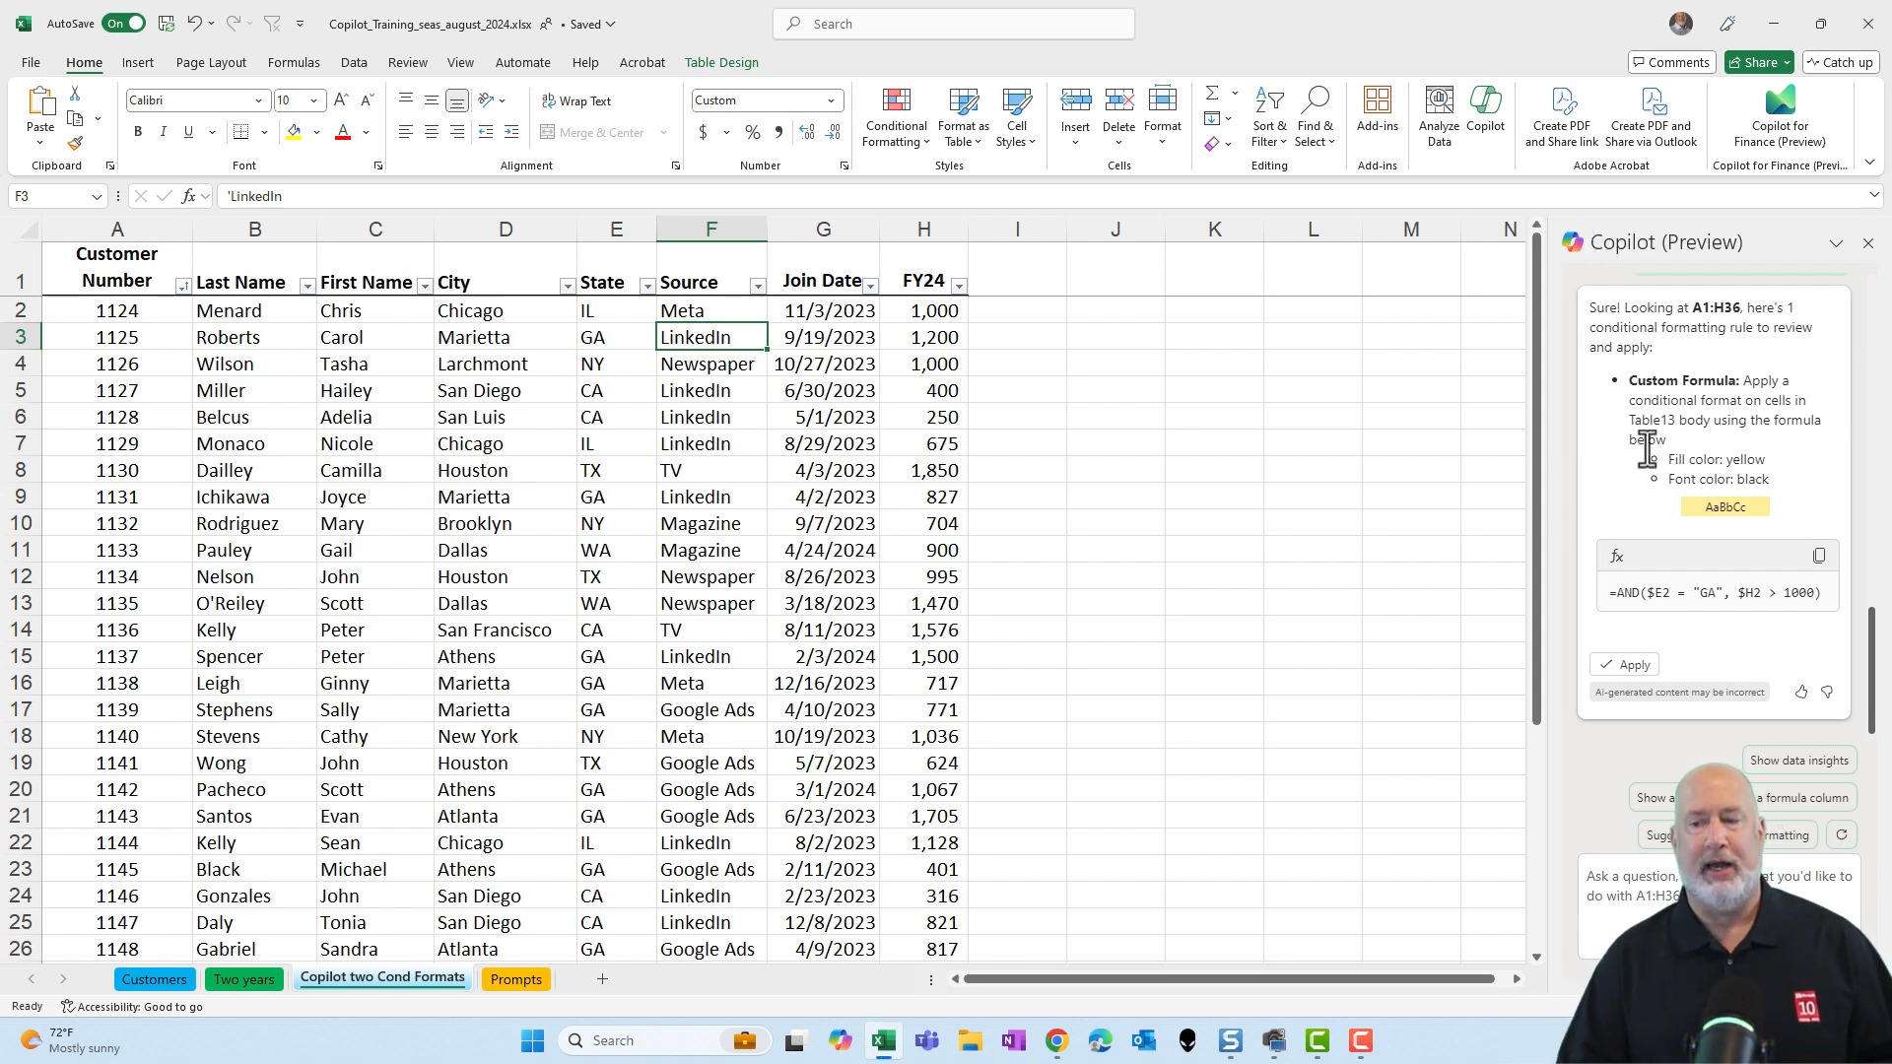Open the Calibri font dropdown
This screenshot has height=1064, width=1892.
pyautogui.click(x=258, y=100)
